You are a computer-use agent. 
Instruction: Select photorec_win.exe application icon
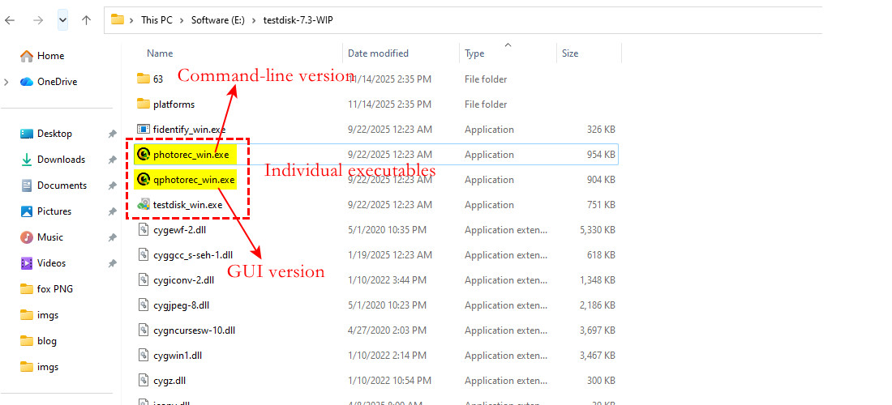[x=144, y=154]
